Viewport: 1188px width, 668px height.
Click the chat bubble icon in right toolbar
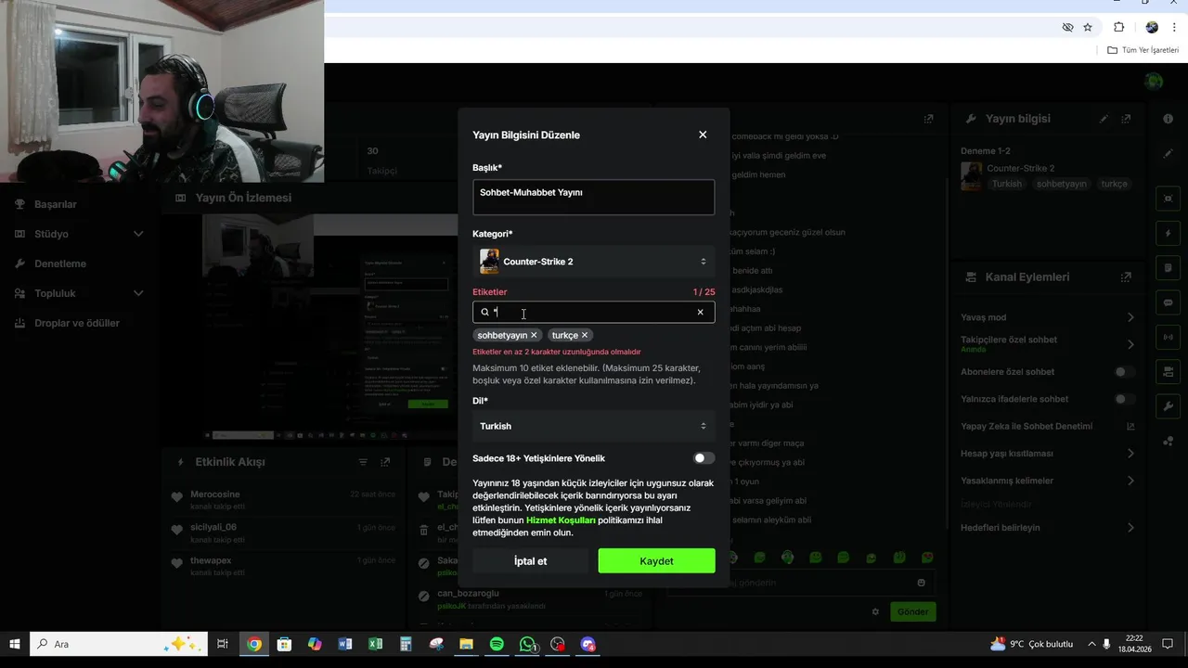1168,302
